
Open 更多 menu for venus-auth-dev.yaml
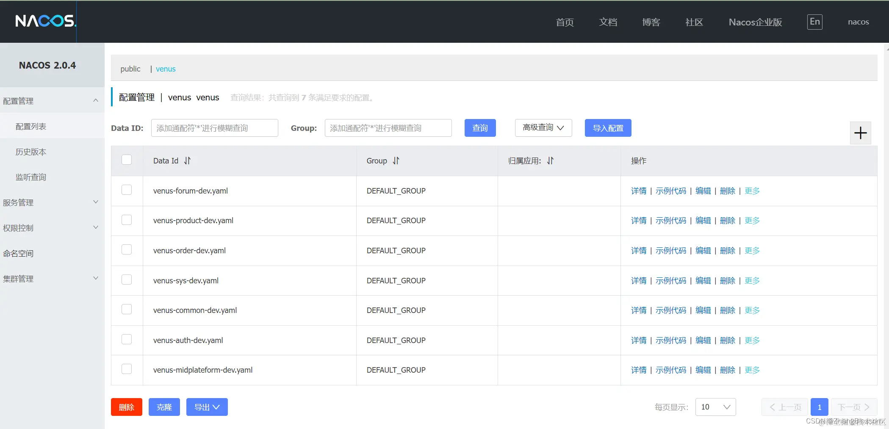[x=752, y=340]
